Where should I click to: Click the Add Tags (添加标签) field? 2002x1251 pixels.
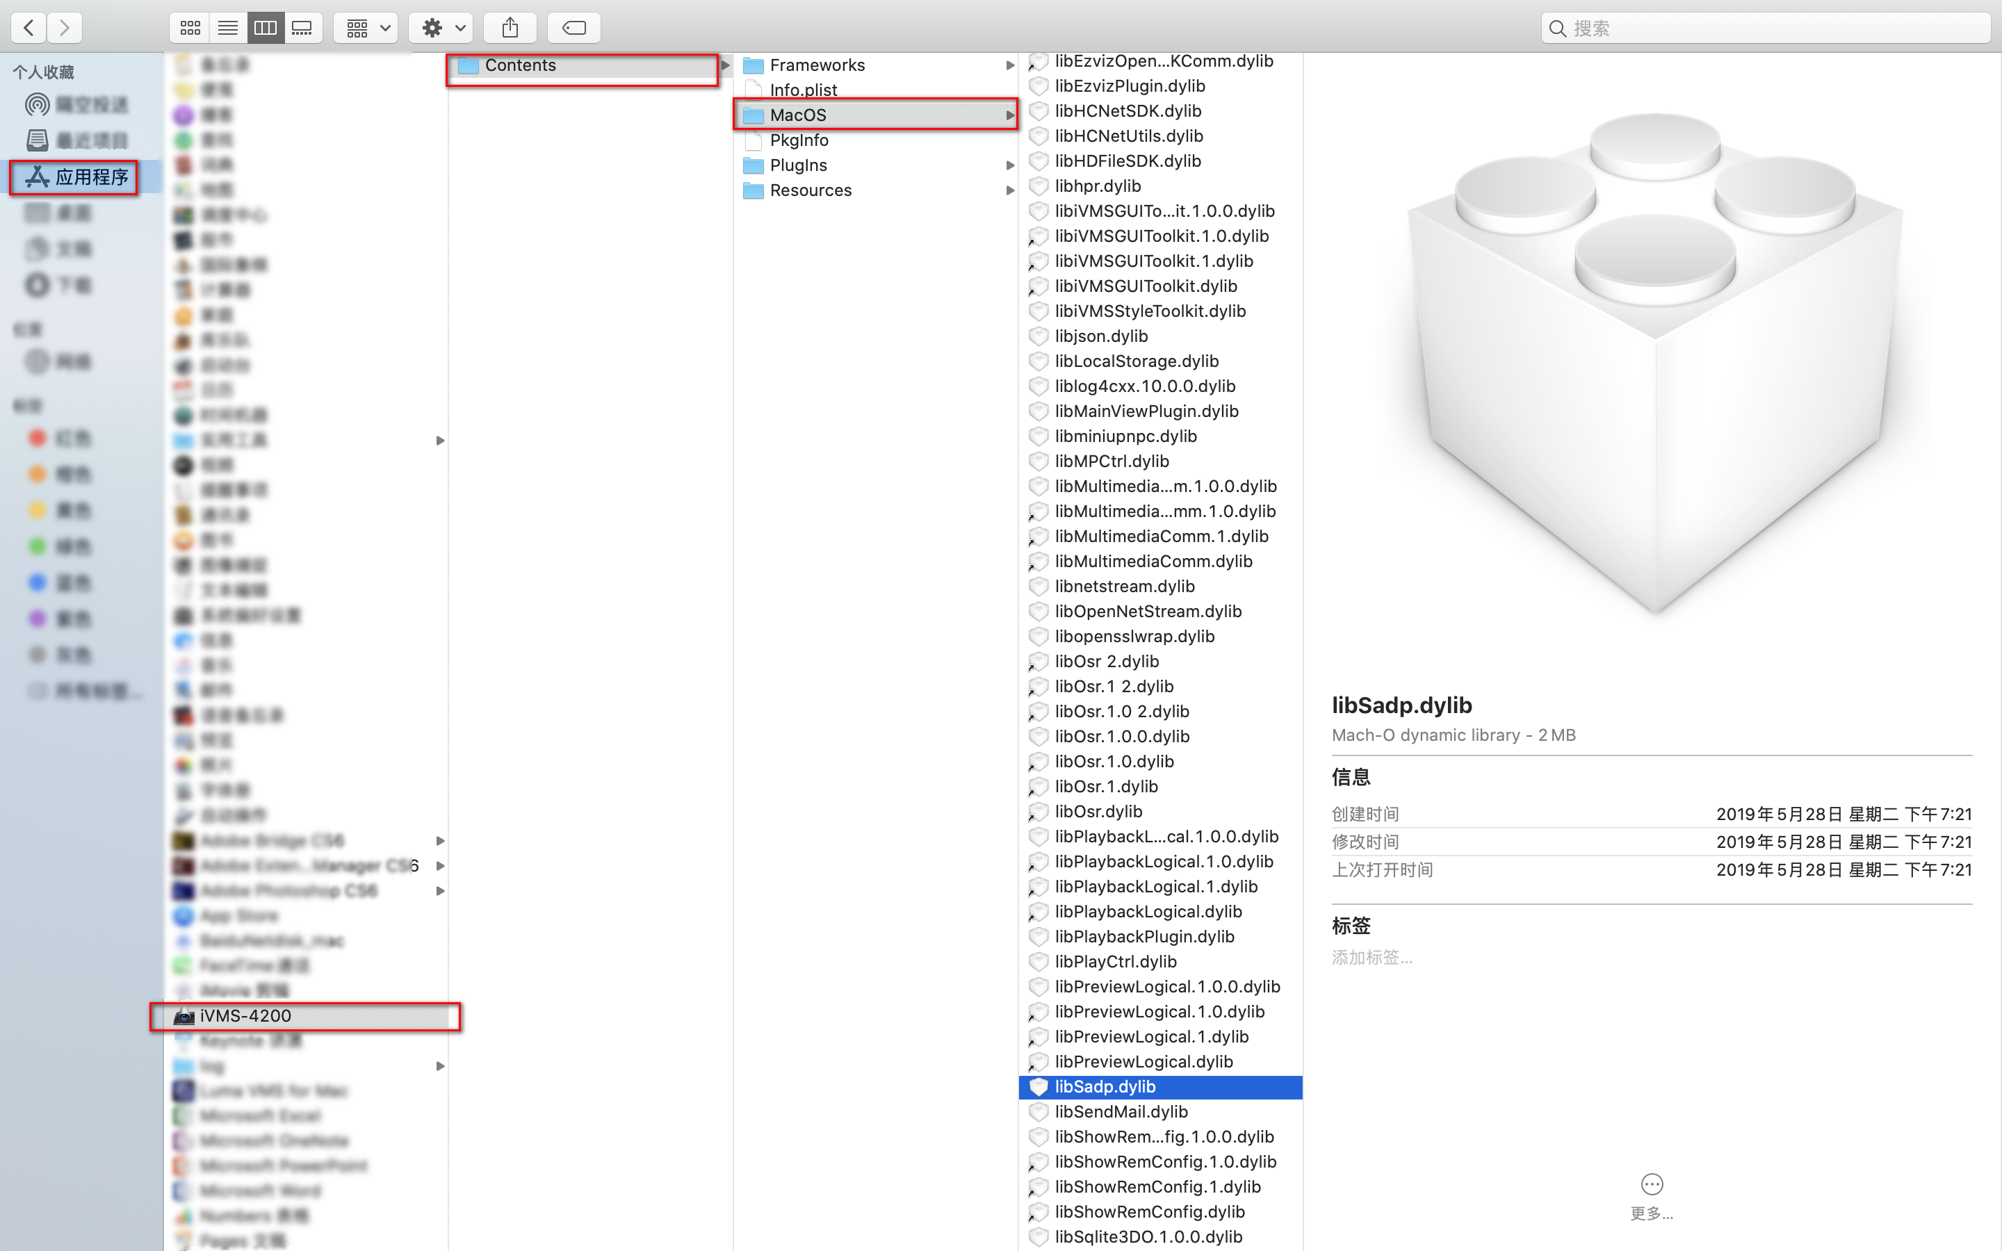click(1372, 957)
